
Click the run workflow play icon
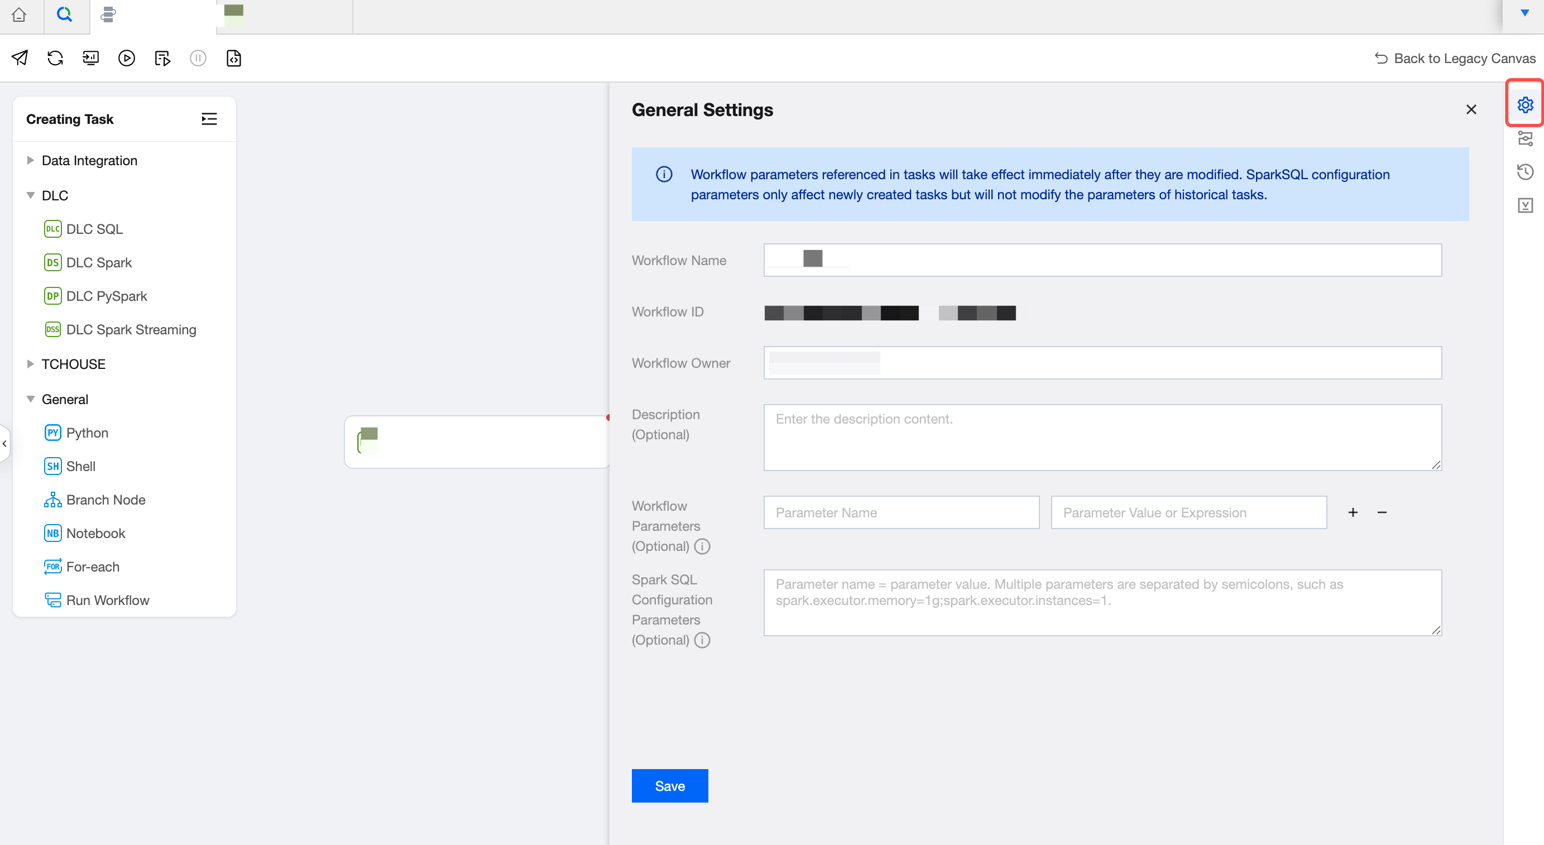pos(127,58)
